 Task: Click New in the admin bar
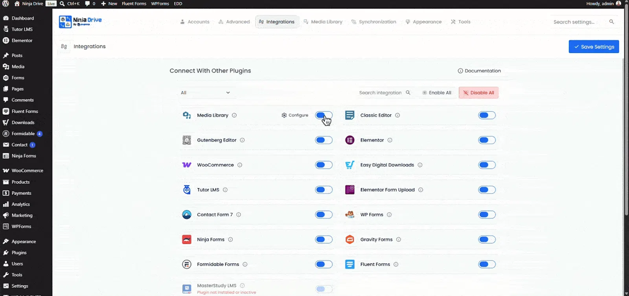[x=109, y=4]
